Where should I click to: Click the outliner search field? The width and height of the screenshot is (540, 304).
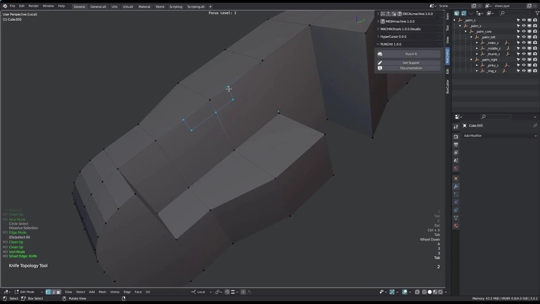pos(515,13)
